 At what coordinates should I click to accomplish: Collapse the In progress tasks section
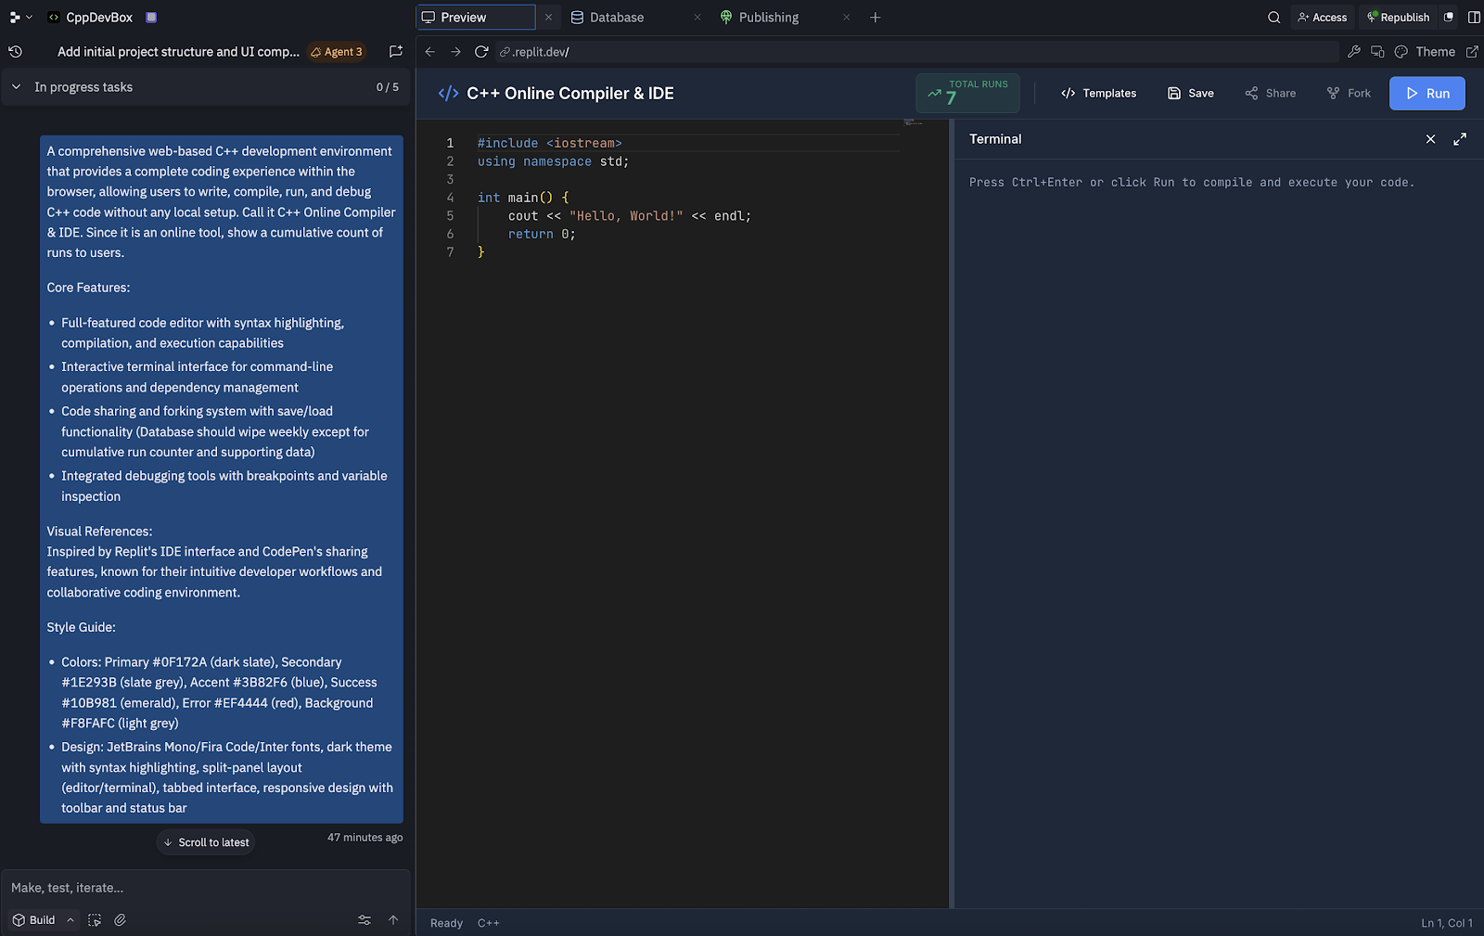coord(16,87)
